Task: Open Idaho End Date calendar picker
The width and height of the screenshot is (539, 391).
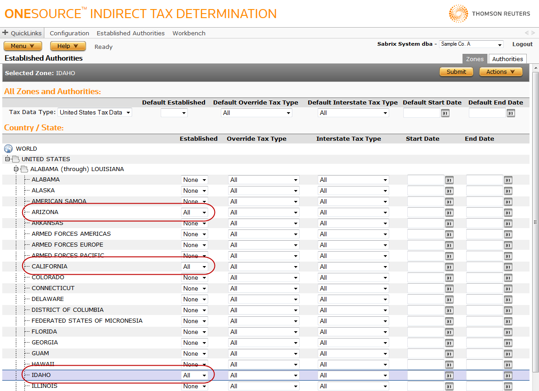Action: [x=508, y=376]
